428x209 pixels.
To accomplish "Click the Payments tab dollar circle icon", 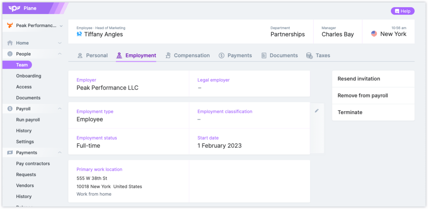I will coord(221,56).
